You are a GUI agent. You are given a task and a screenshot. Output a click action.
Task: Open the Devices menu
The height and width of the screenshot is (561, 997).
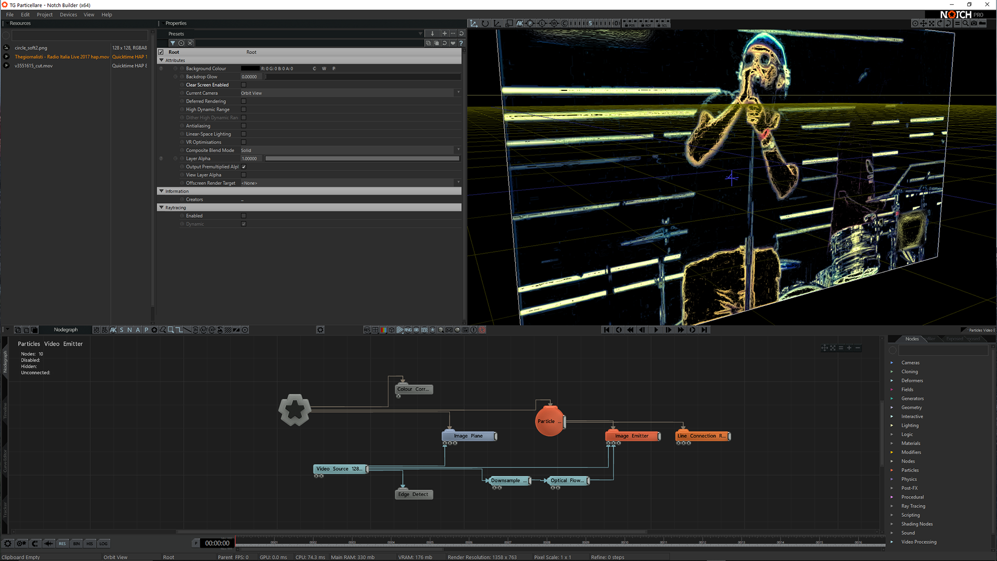(x=68, y=15)
